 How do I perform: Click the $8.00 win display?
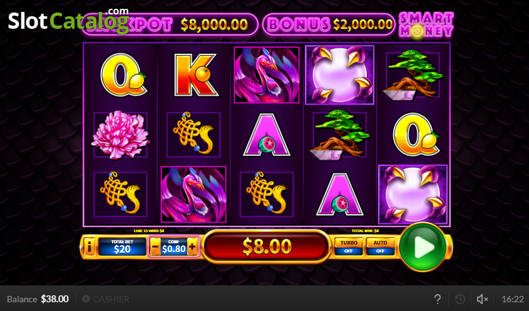pyautogui.click(x=267, y=247)
